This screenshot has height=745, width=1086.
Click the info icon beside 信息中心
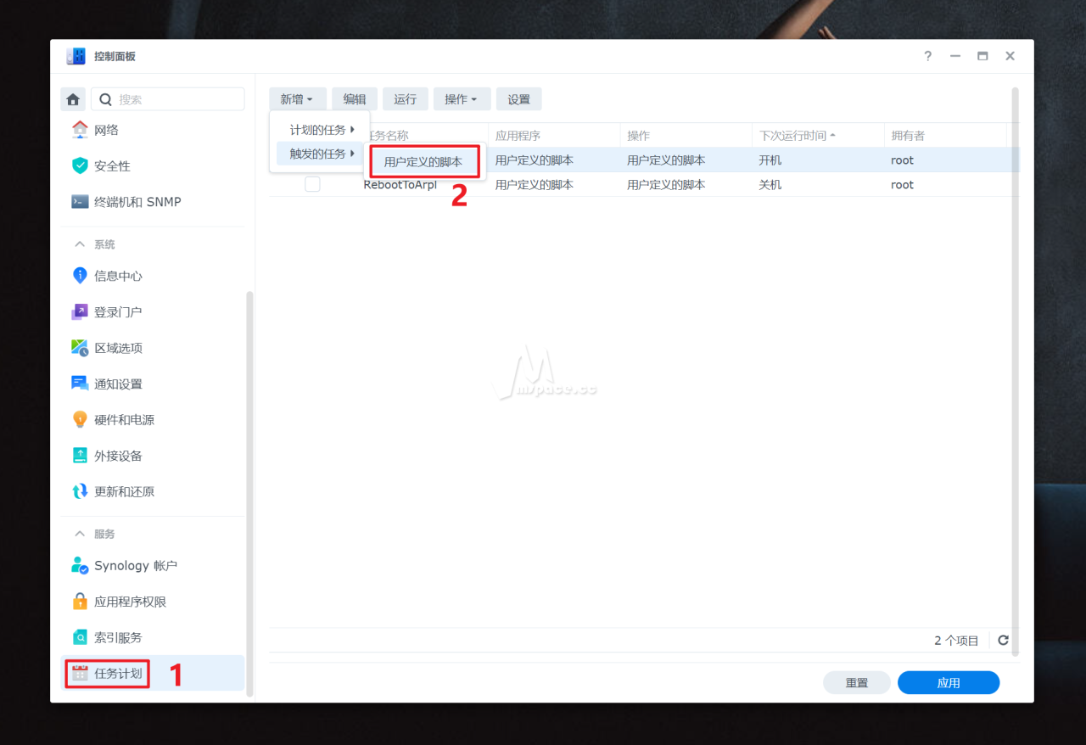80,276
